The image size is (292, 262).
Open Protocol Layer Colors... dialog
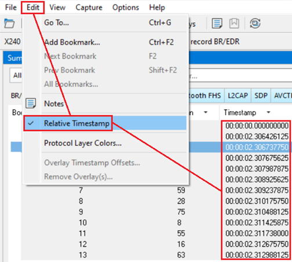(x=105, y=143)
